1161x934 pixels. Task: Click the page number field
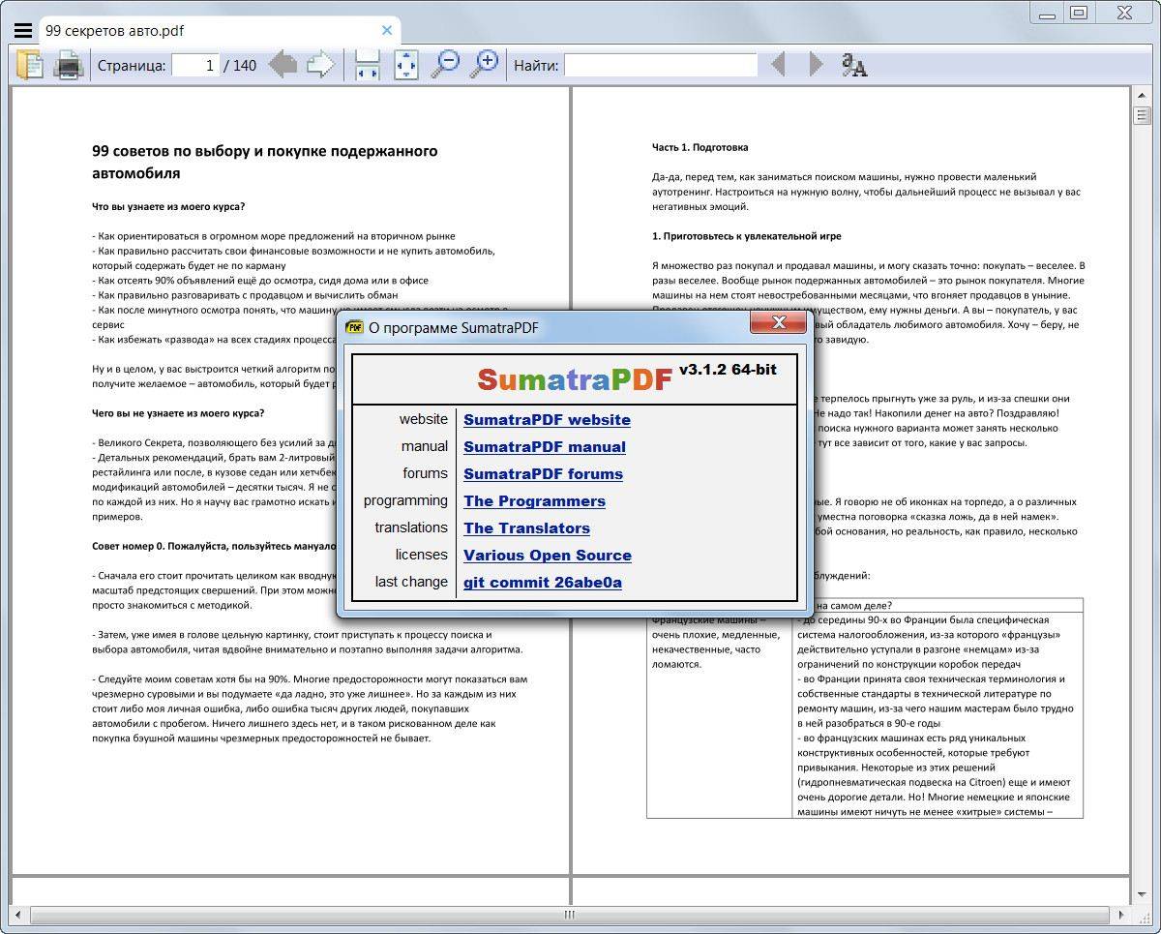click(195, 65)
